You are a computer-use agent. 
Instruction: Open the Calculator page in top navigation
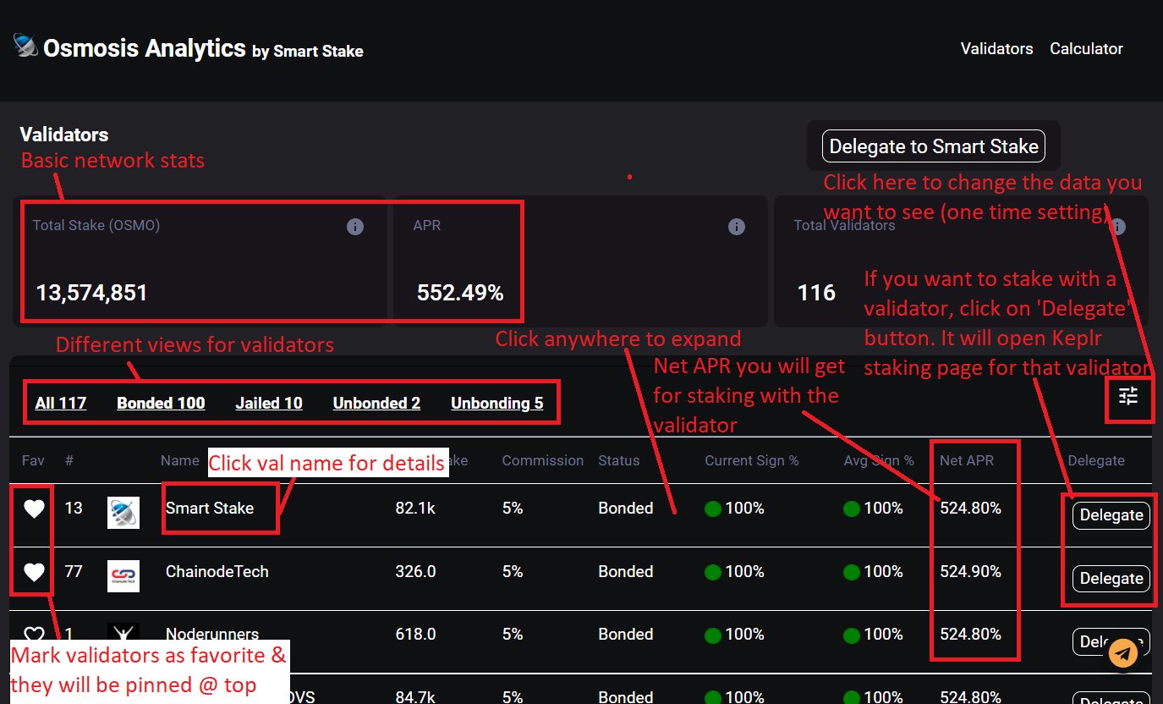(x=1086, y=49)
